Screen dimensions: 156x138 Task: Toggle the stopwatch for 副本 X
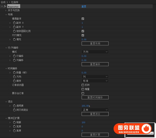point(14,23)
